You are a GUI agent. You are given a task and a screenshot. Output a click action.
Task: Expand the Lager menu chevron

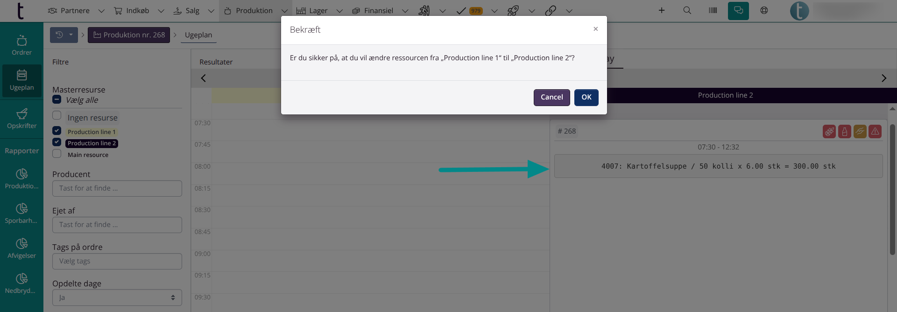coord(339,11)
